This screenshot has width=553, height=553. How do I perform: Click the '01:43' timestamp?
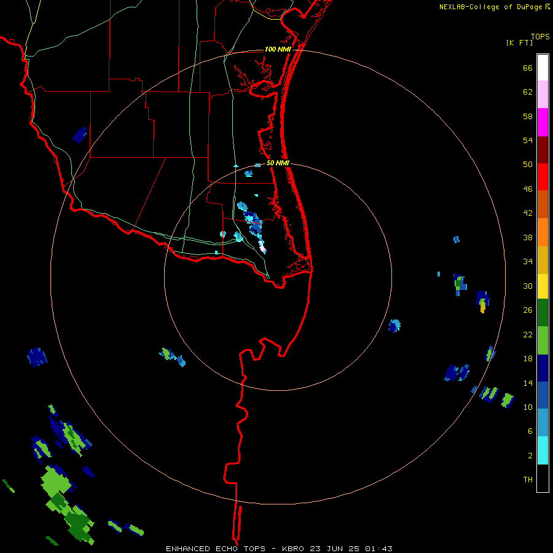pos(378,549)
